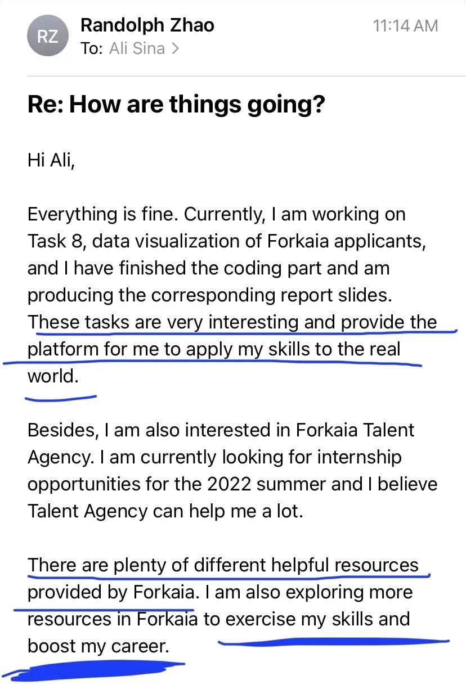Tap underlined "platform for me to apply" line
Screen dimensions: 466x698
214,349
